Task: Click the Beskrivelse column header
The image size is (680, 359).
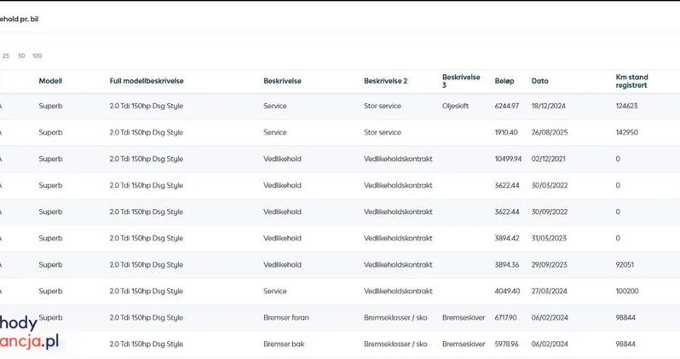Action: tap(282, 81)
